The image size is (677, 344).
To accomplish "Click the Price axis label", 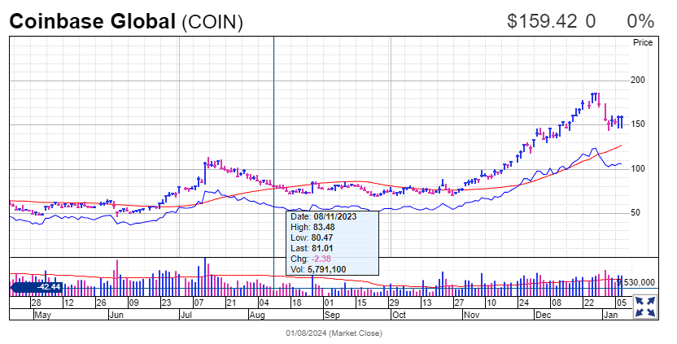I will pos(644,41).
